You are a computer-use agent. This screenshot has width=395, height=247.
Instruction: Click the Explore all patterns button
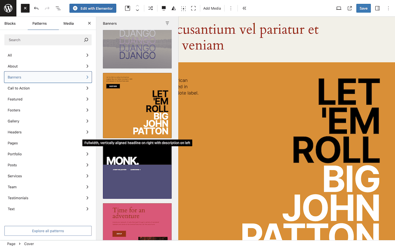pyautogui.click(x=48, y=231)
